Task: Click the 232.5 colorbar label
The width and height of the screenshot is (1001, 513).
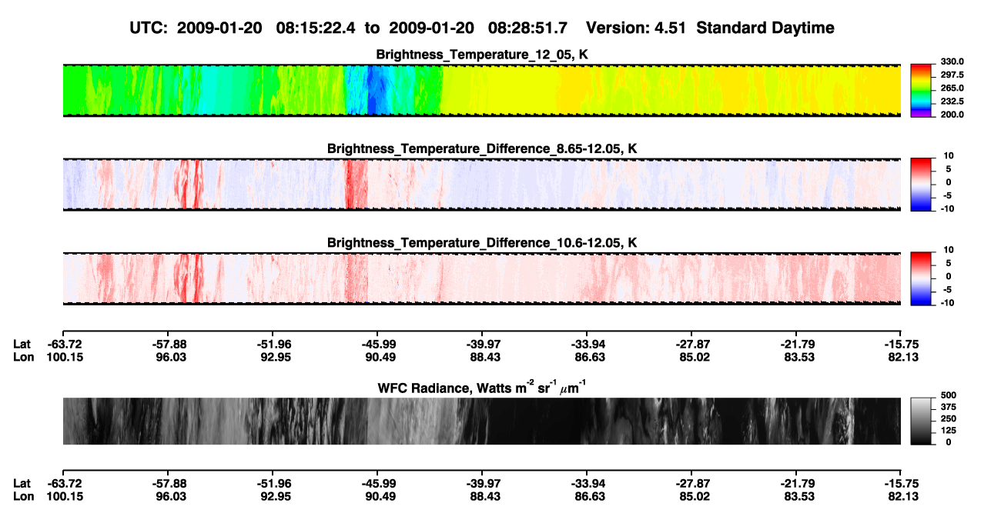Action: [x=952, y=101]
